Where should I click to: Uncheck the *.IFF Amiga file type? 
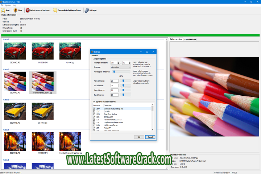tap(94, 128)
